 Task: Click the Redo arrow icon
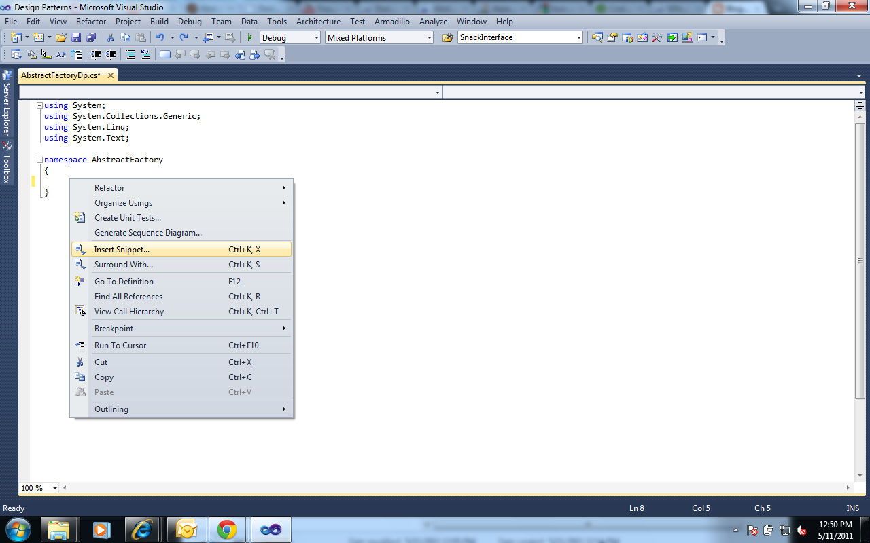click(x=184, y=37)
